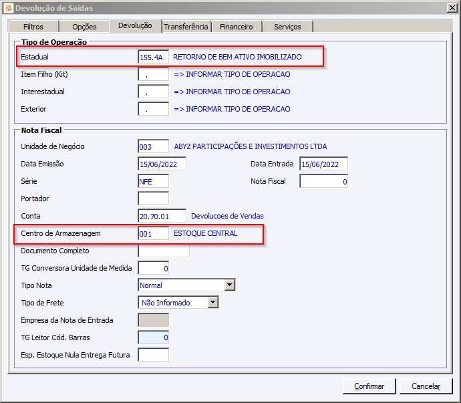461x403 pixels.
Task: Edit the Data Entrada date field
Action: click(x=323, y=164)
